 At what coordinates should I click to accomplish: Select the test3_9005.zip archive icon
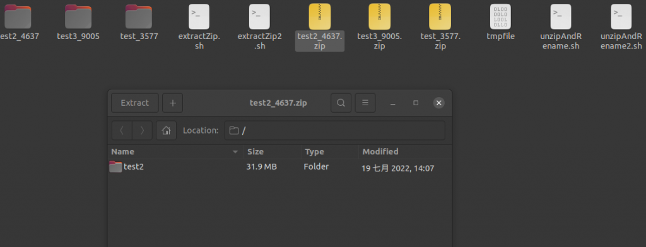coord(379,17)
